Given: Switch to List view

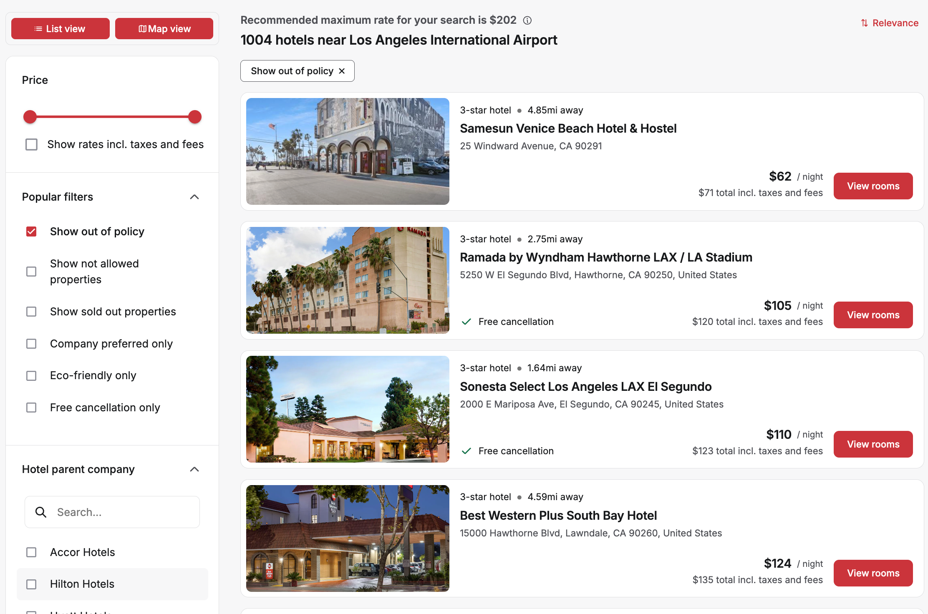Looking at the screenshot, I should point(61,29).
